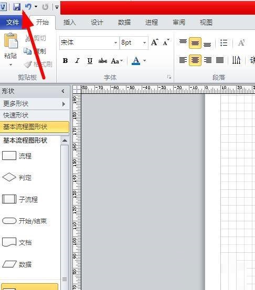Open Customize Quick Access Toolbar dropdown
The image size is (255, 290).
(x=57, y=7)
